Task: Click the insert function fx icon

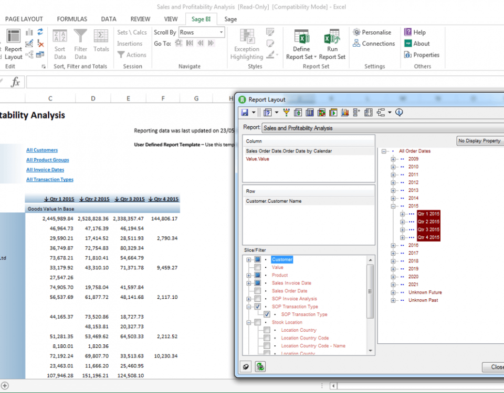Action: pyautogui.click(x=15, y=82)
